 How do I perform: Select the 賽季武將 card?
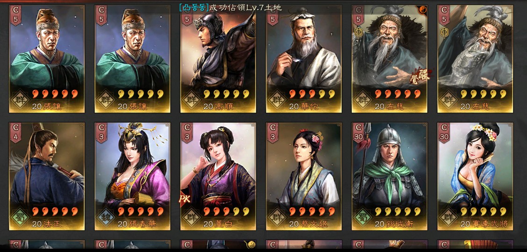click(x=475, y=176)
